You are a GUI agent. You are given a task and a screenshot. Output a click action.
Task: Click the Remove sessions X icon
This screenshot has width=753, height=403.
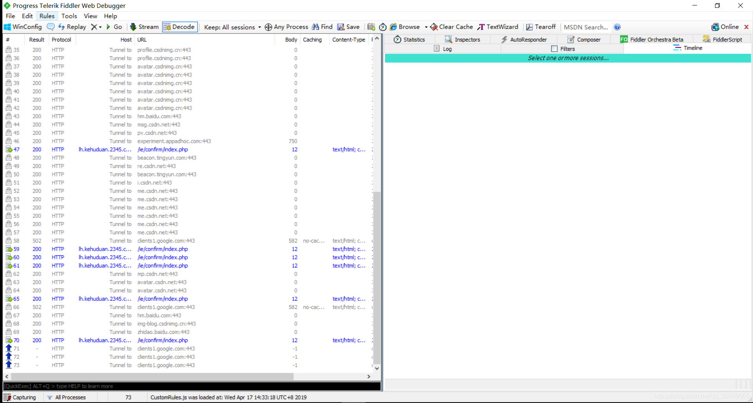[x=94, y=27]
